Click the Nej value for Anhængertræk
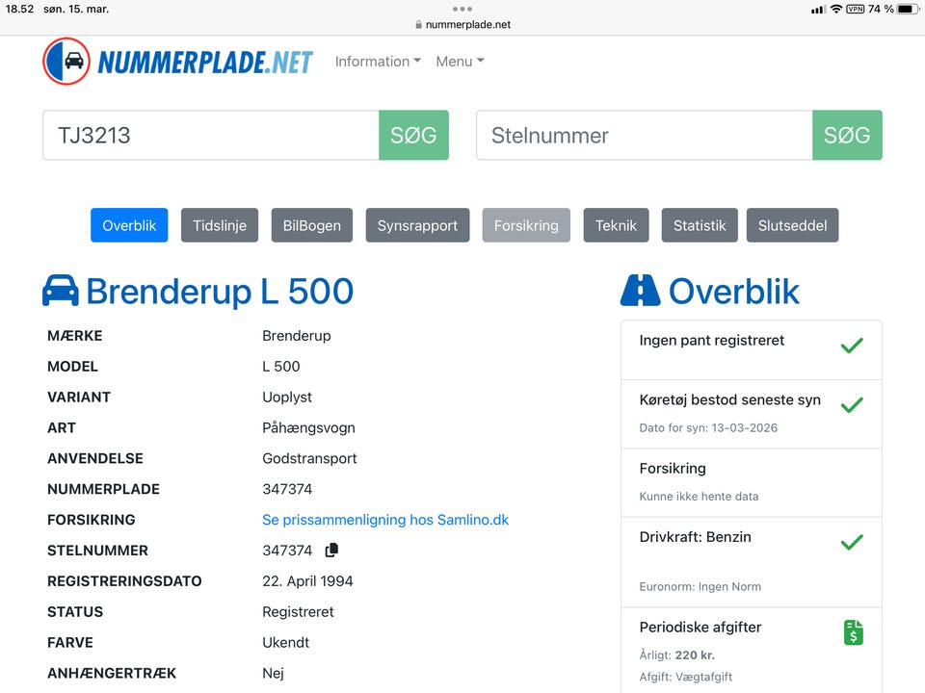This screenshot has height=693, width=925. pos(273,673)
